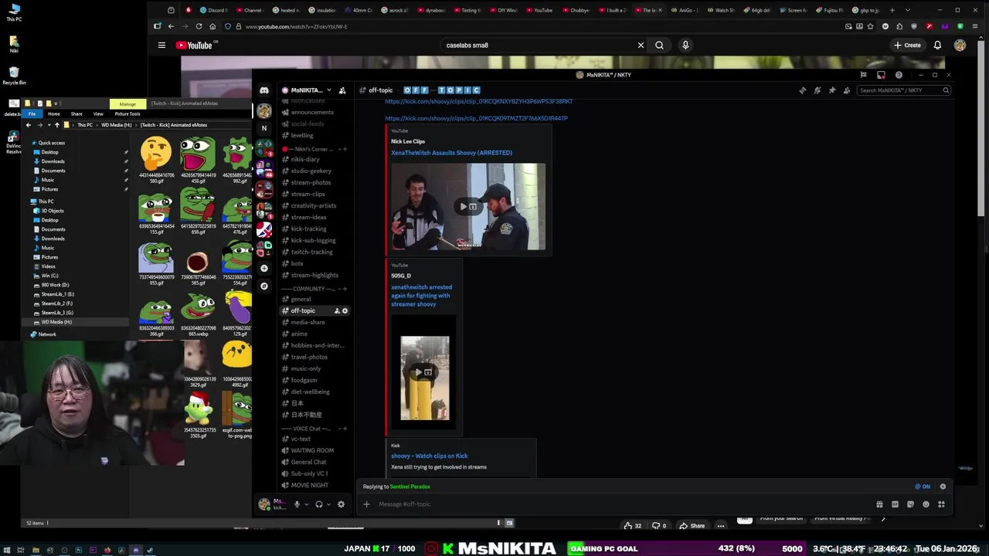Open Discord user settings gear
The width and height of the screenshot is (989, 556).
point(341,504)
